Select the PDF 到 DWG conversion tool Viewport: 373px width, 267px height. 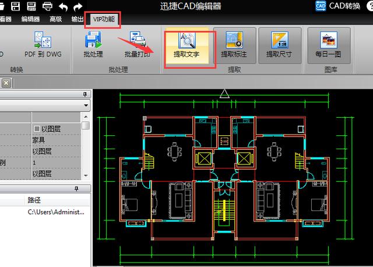[43, 45]
